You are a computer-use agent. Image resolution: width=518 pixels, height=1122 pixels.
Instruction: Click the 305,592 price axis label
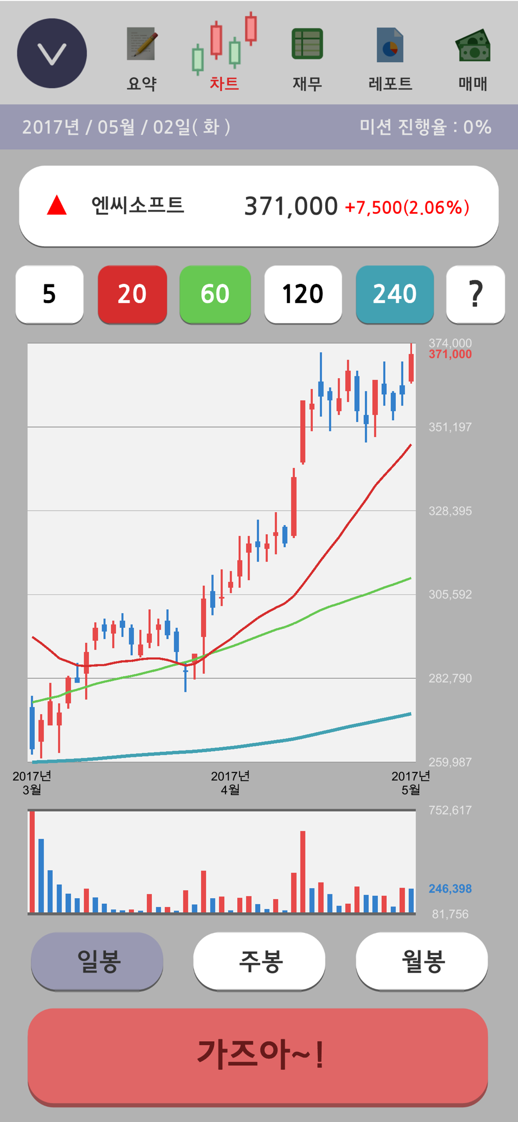[x=450, y=595]
